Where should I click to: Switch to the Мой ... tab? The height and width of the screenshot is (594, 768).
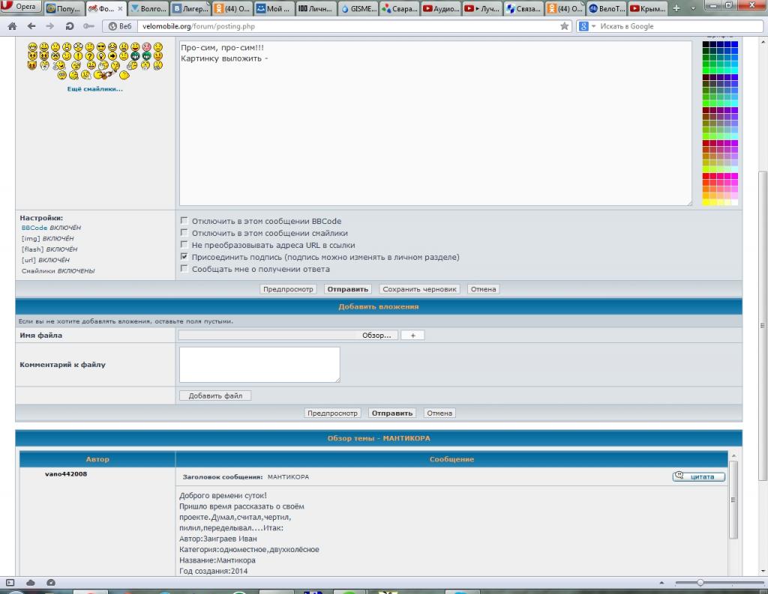click(274, 8)
